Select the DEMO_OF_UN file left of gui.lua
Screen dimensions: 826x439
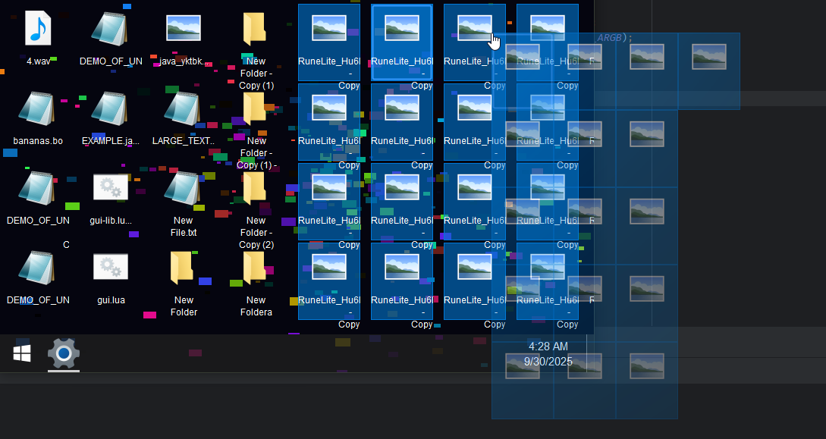[38, 268]
